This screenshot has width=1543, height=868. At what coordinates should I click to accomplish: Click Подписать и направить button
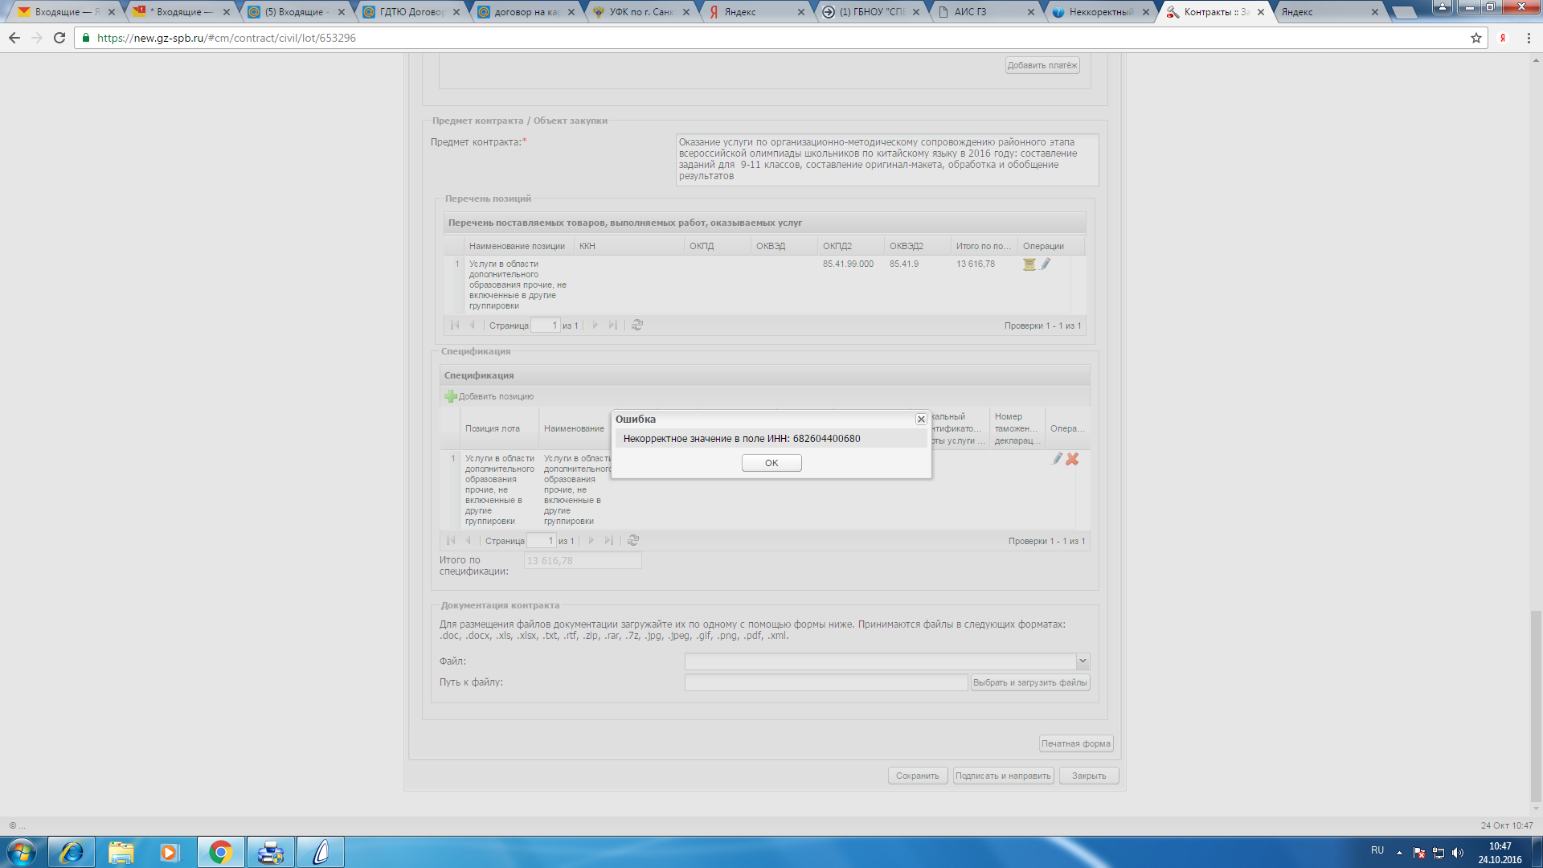tap(1002, 776)
